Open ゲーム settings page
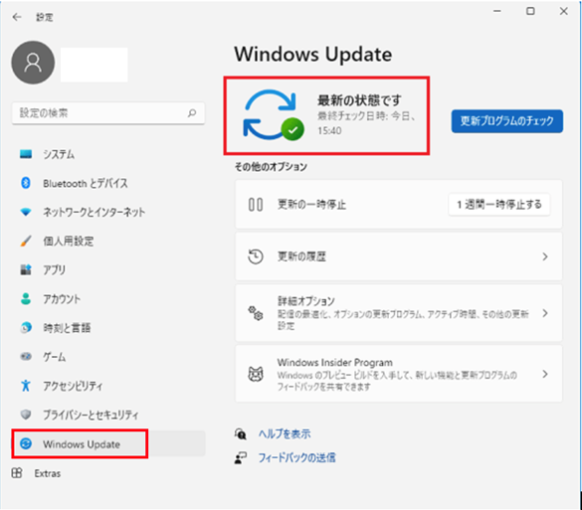The width and height of the screenshot is (582, 510). click(x=55, y=357)
